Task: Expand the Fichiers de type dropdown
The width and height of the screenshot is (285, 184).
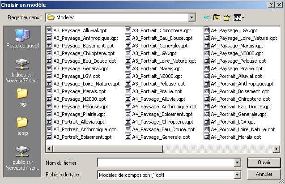Action: coord(237,174)
